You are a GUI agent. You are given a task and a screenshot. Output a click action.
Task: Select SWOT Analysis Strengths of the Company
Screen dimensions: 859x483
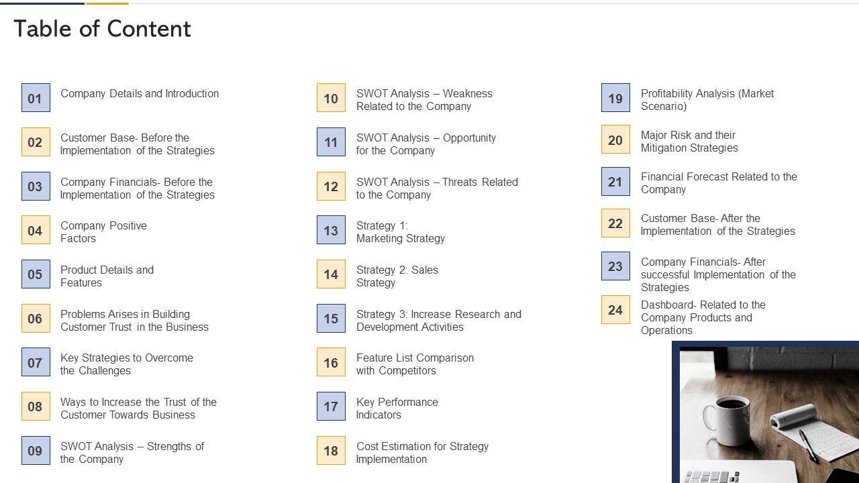click(132, 453)
